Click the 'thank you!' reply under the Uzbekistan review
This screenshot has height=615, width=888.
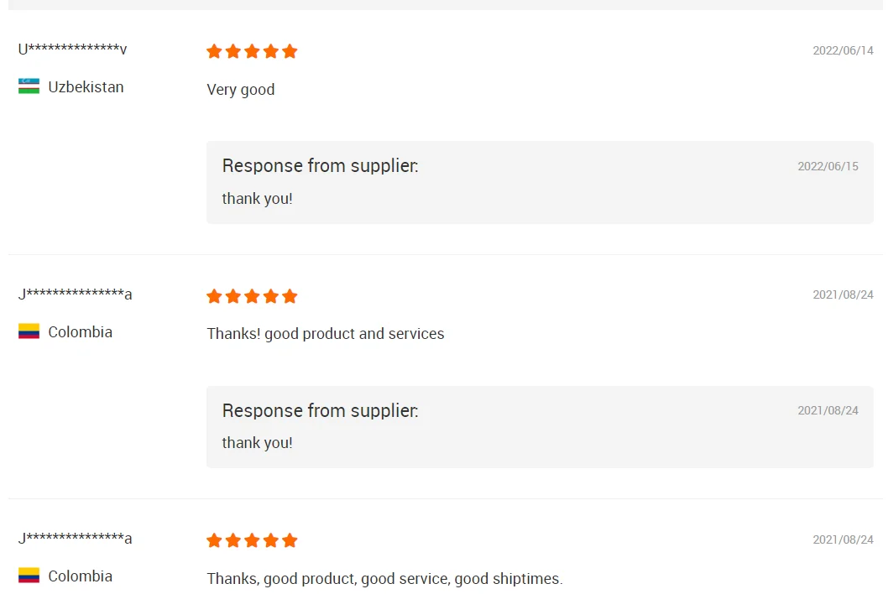coord(257,199)
